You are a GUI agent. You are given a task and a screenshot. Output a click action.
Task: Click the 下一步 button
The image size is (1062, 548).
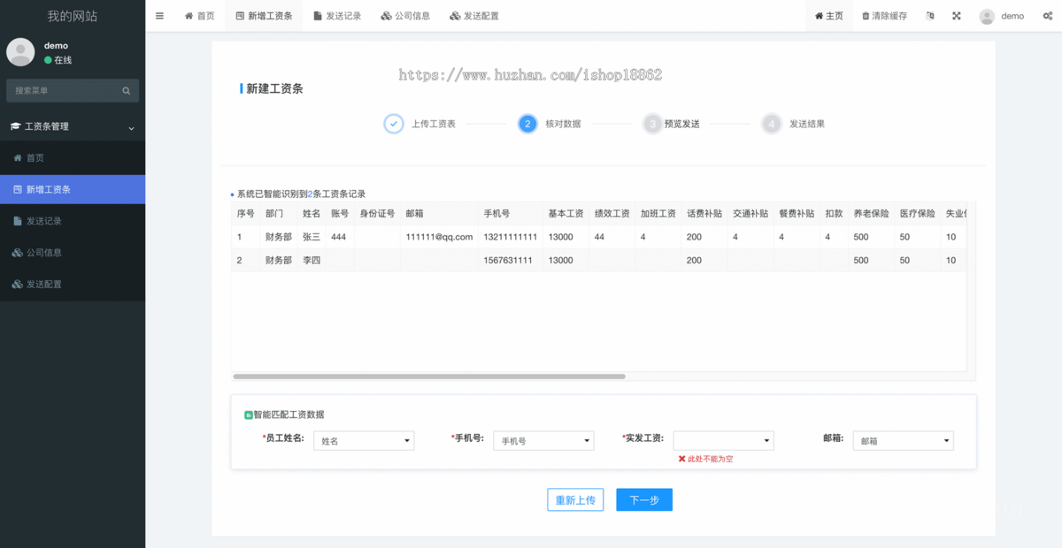(x=644, y=499)
